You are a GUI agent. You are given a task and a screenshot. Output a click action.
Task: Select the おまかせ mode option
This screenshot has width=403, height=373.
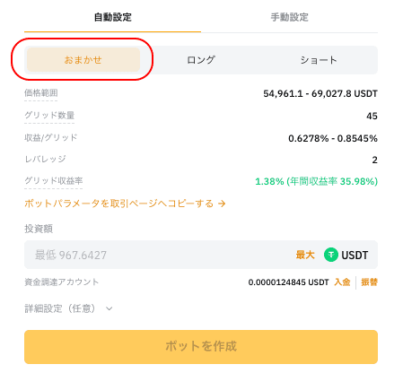(x=83, y=60)
